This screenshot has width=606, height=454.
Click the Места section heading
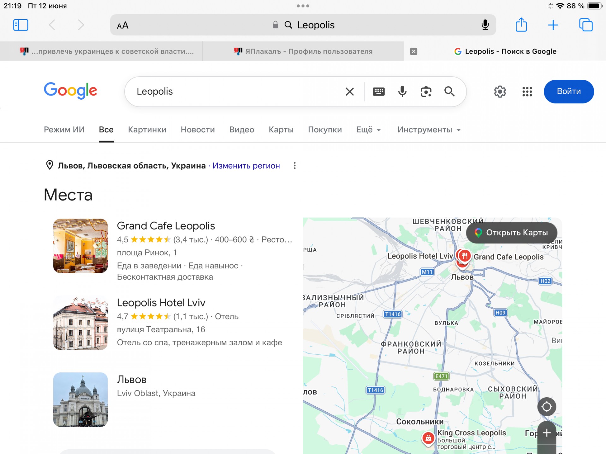[68, 195]
